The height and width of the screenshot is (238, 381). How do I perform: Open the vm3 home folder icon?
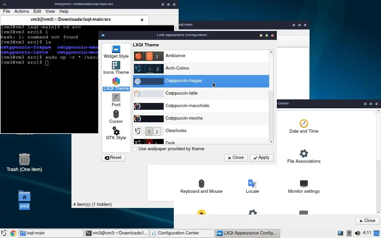24,200
